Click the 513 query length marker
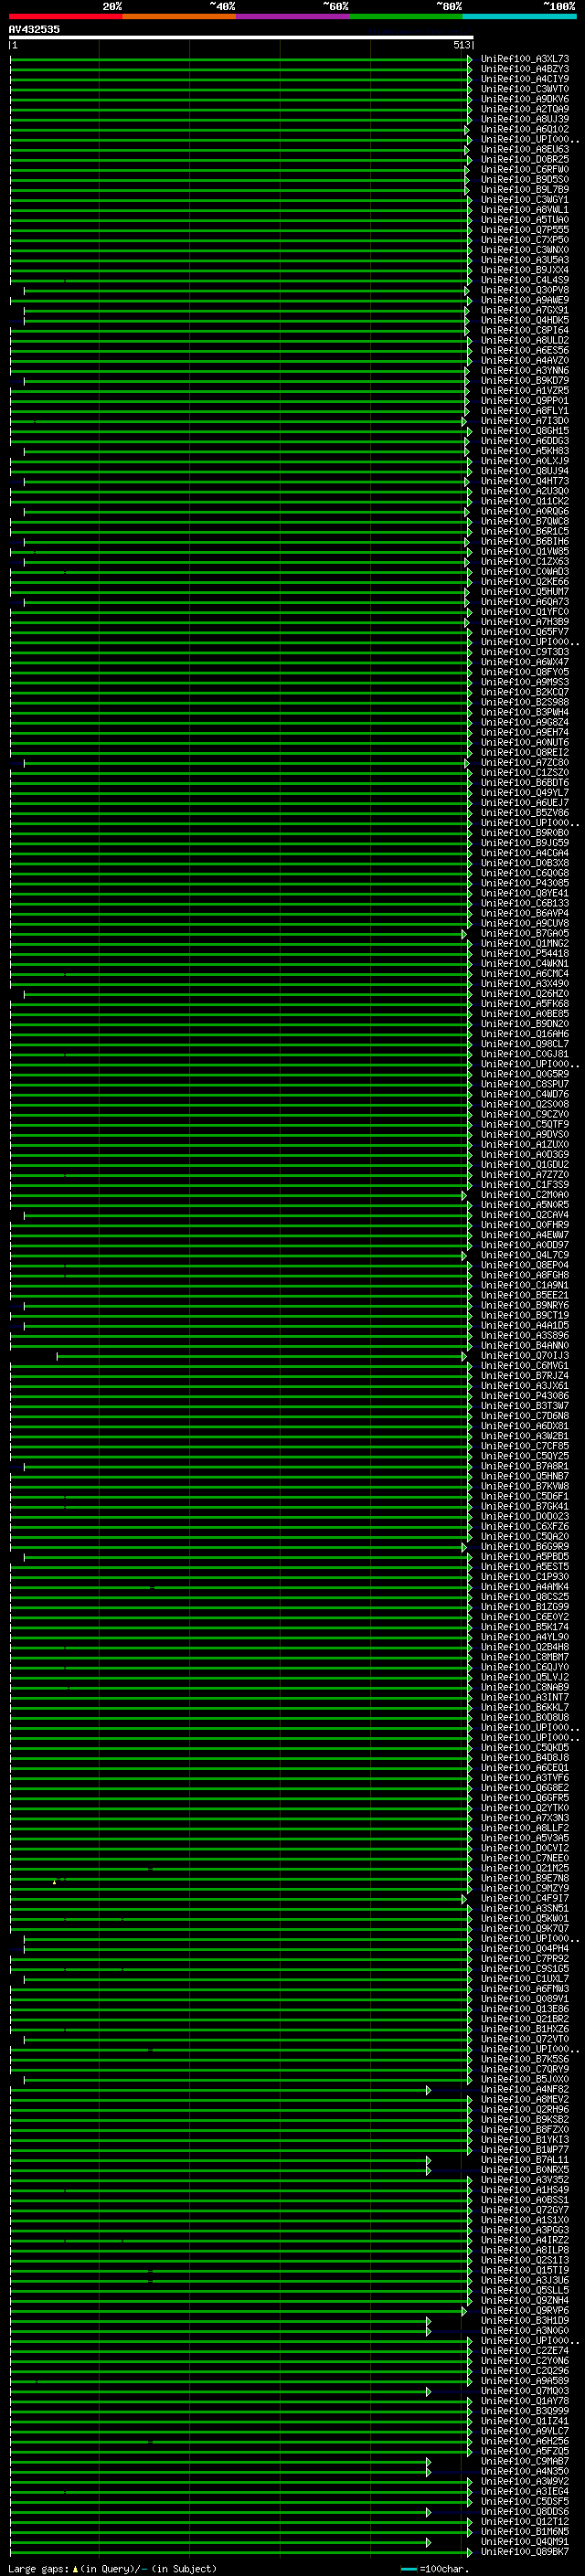585x2576 pixels. tap(461, 45)
